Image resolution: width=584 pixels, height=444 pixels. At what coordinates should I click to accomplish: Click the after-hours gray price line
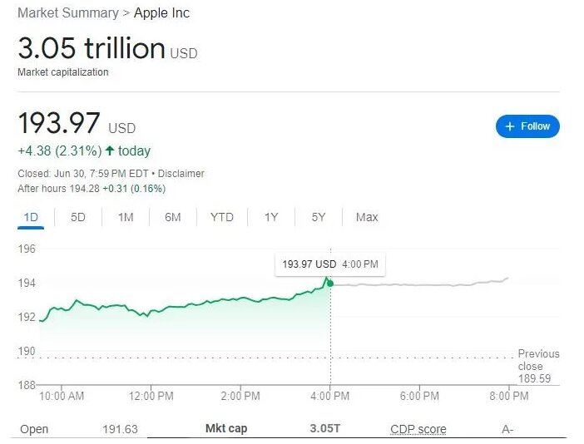[x=416, y=284]
